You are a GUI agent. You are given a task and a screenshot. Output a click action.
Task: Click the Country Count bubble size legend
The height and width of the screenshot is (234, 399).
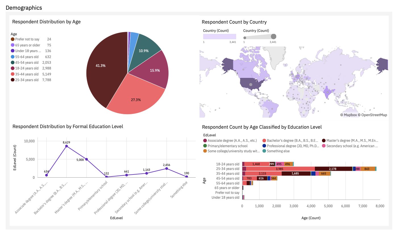point(260,36)
